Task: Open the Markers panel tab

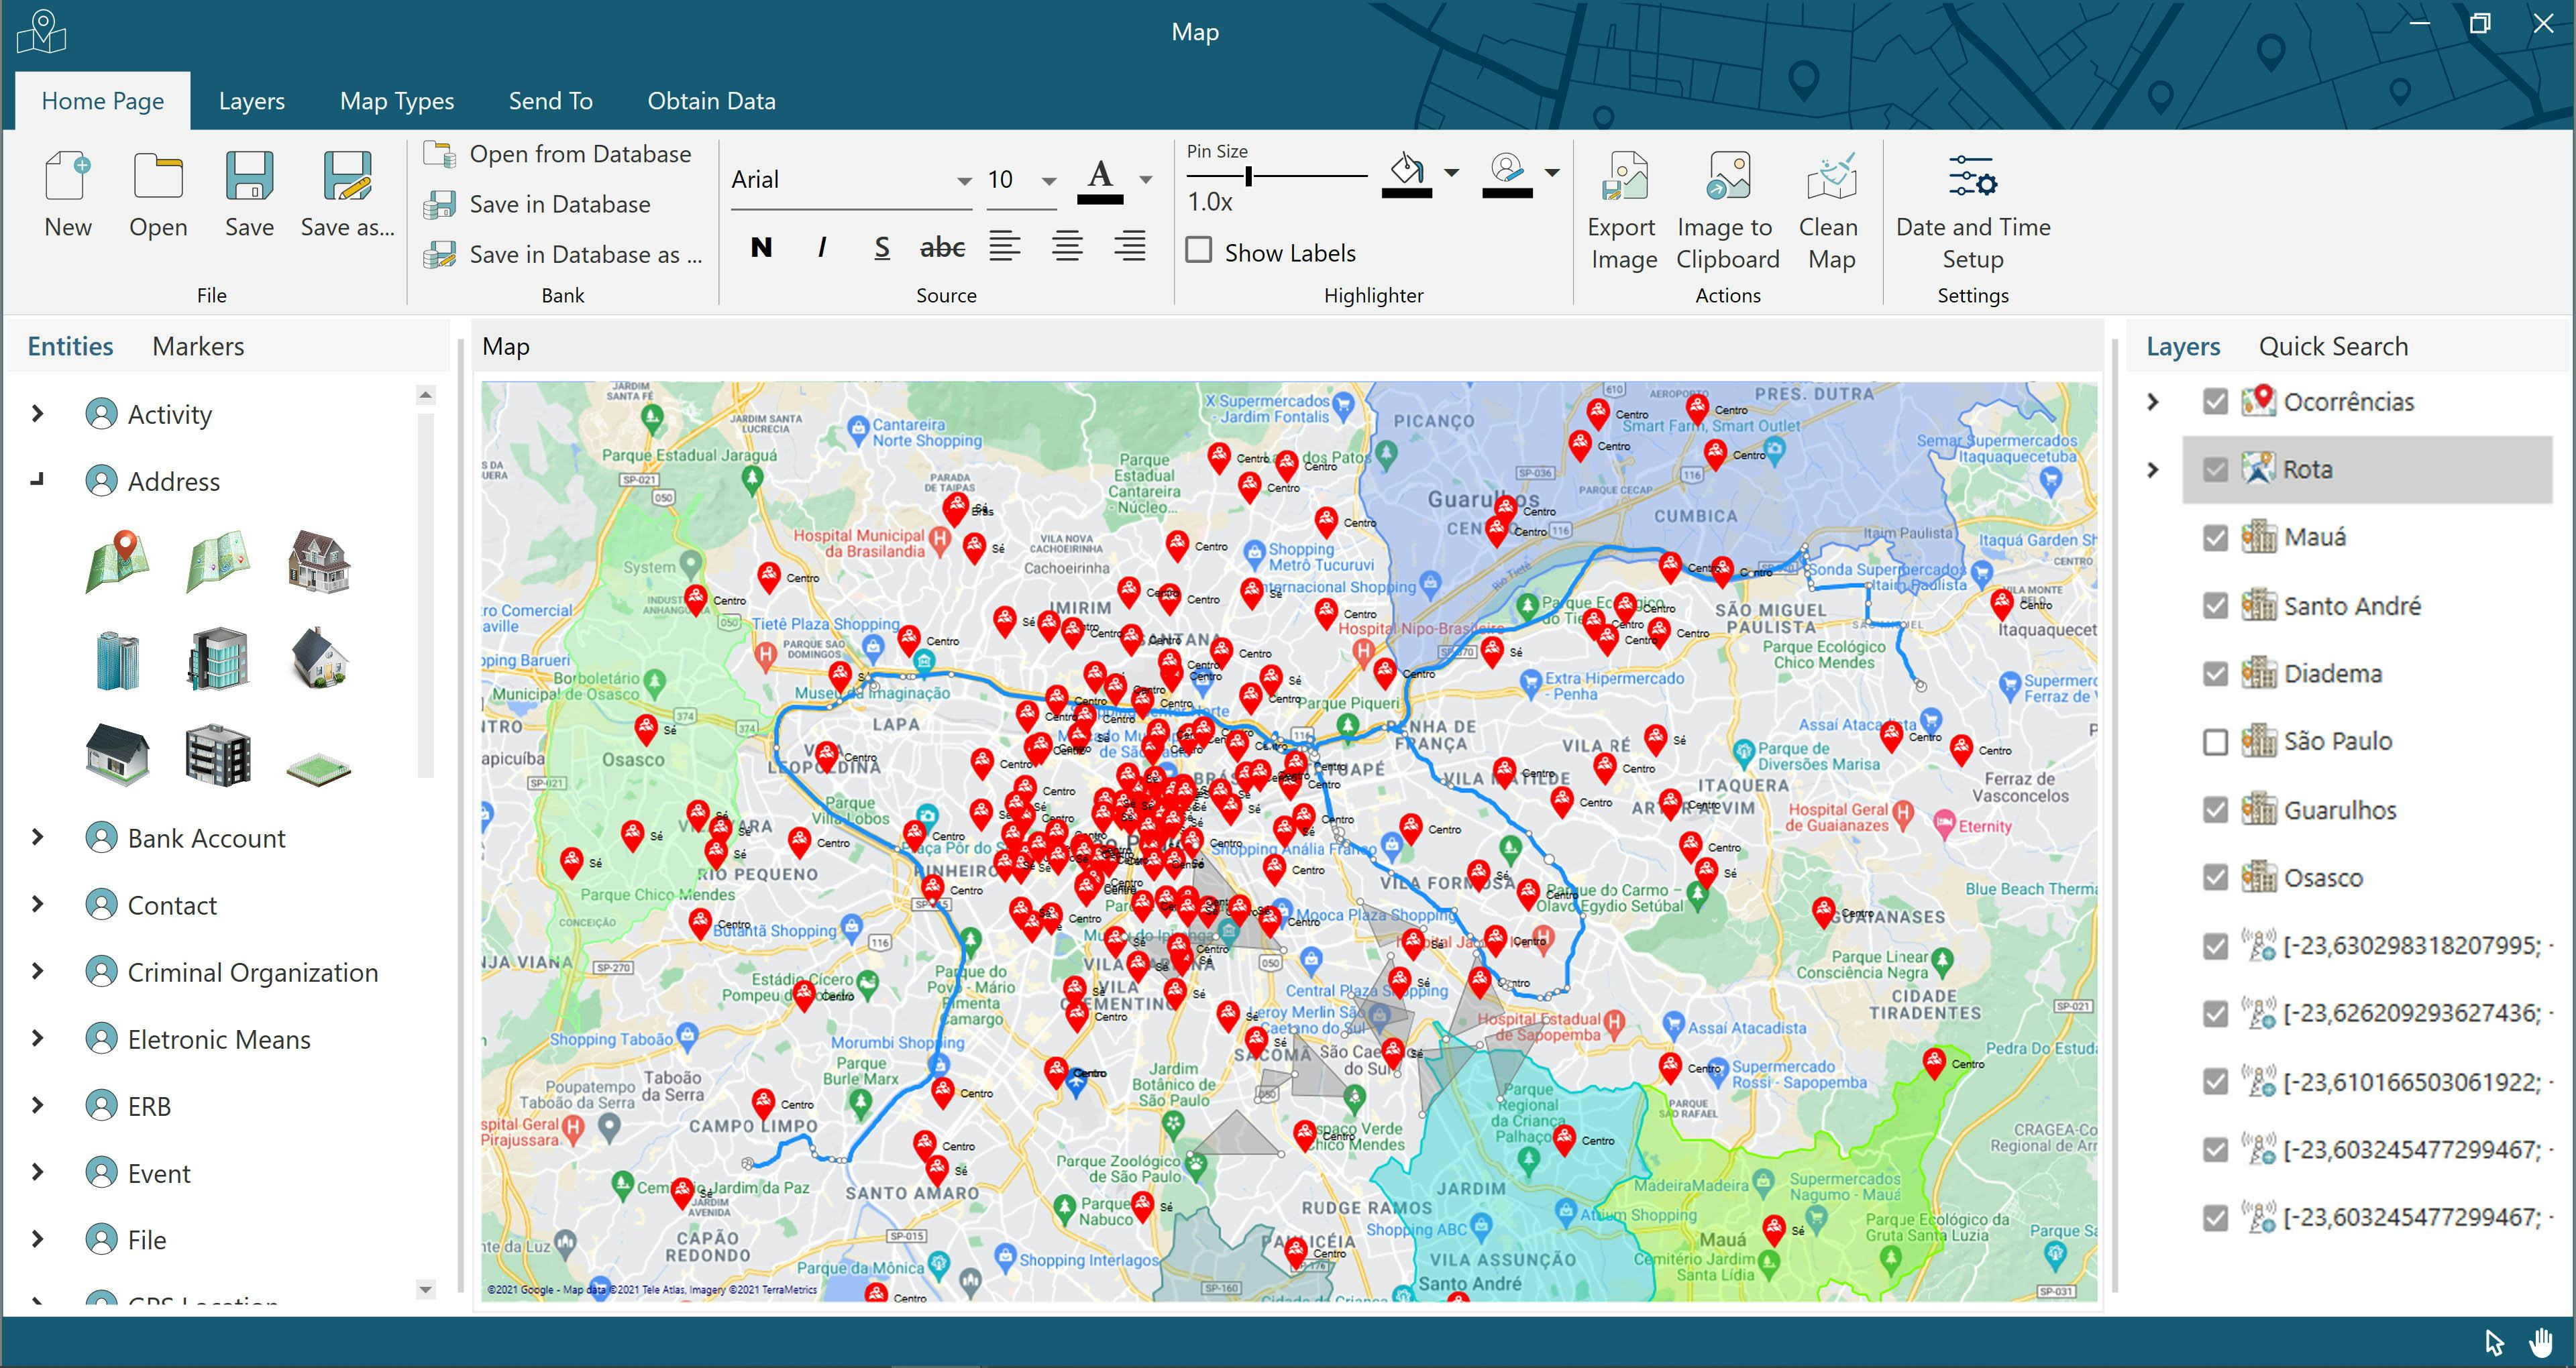Action: (x=197, y=345)
